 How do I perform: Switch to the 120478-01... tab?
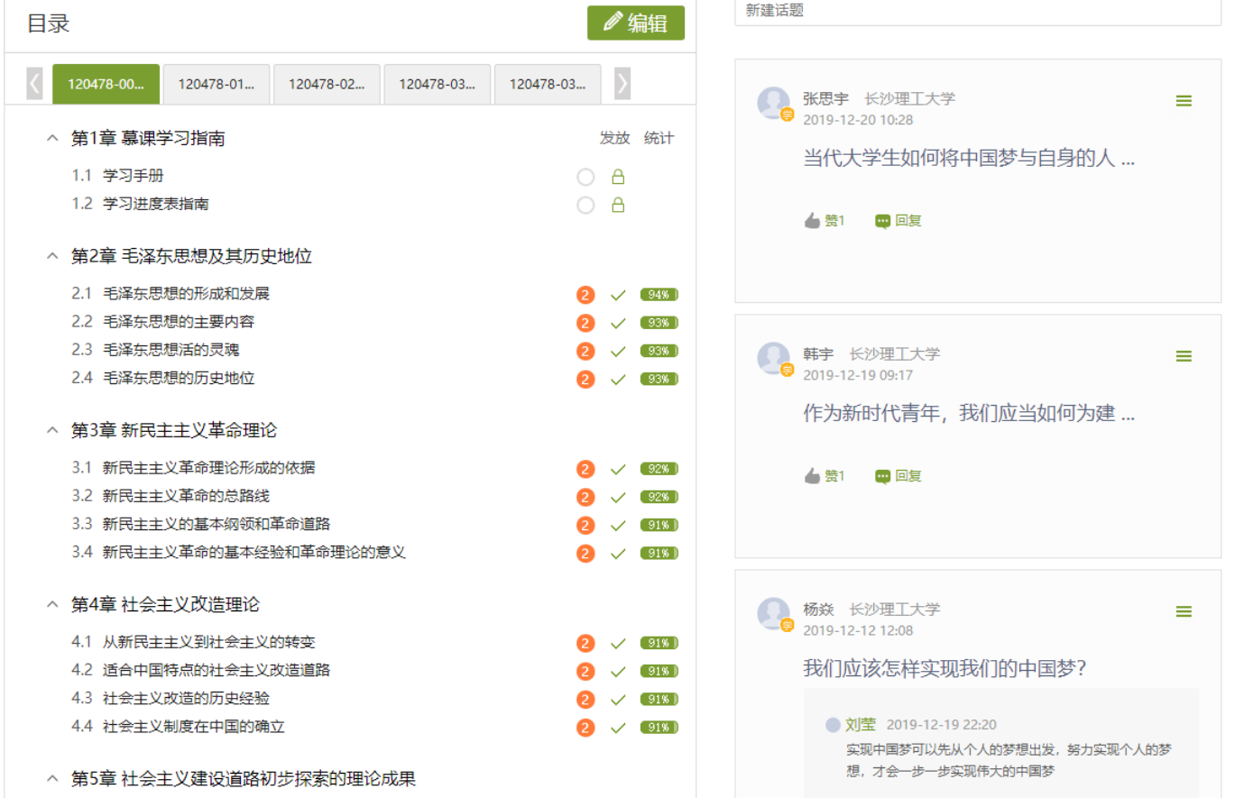click(x=217, y=84)
